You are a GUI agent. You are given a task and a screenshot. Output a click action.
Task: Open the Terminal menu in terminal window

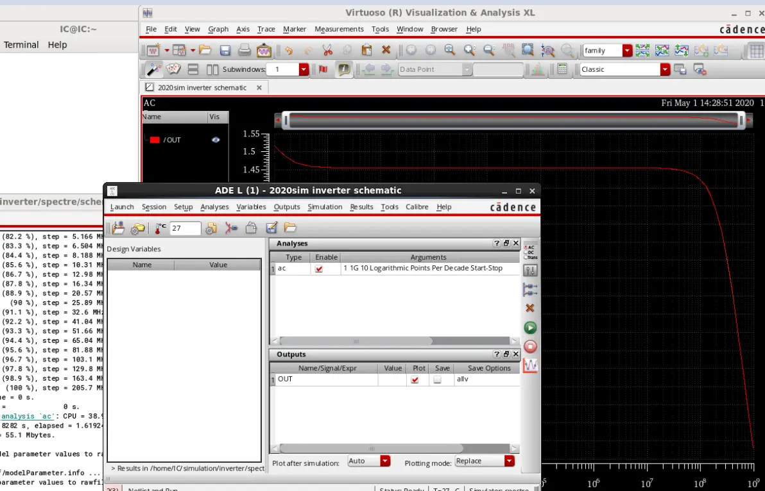tap(21, 45)
